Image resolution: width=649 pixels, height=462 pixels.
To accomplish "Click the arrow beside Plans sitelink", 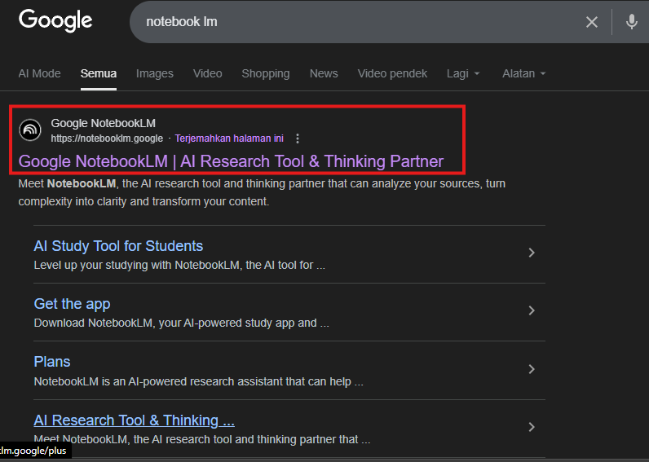I will tap(531, 369).
